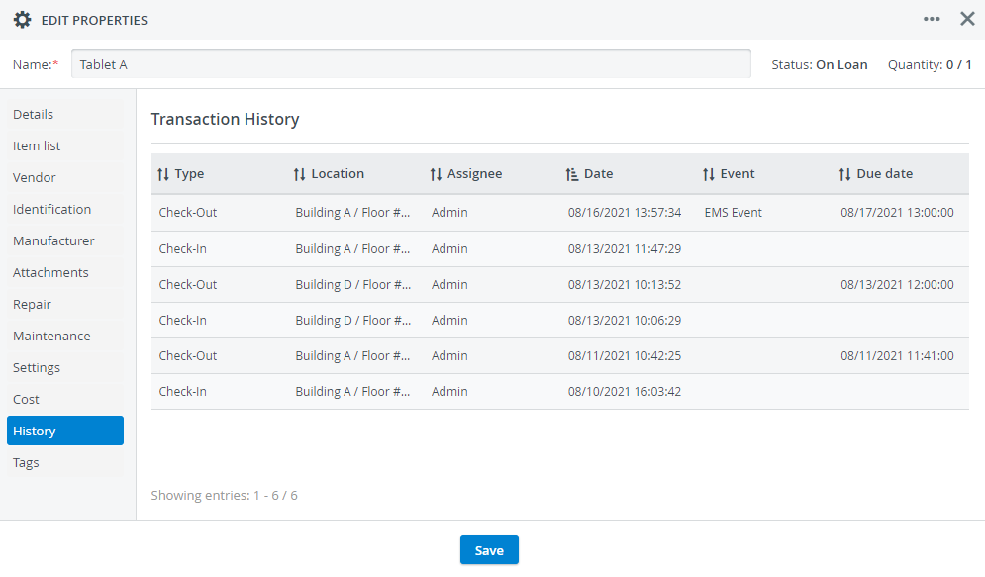985x577 pixels.
Task: Select the EMS Event check-out row
Action: coord(559,213)
